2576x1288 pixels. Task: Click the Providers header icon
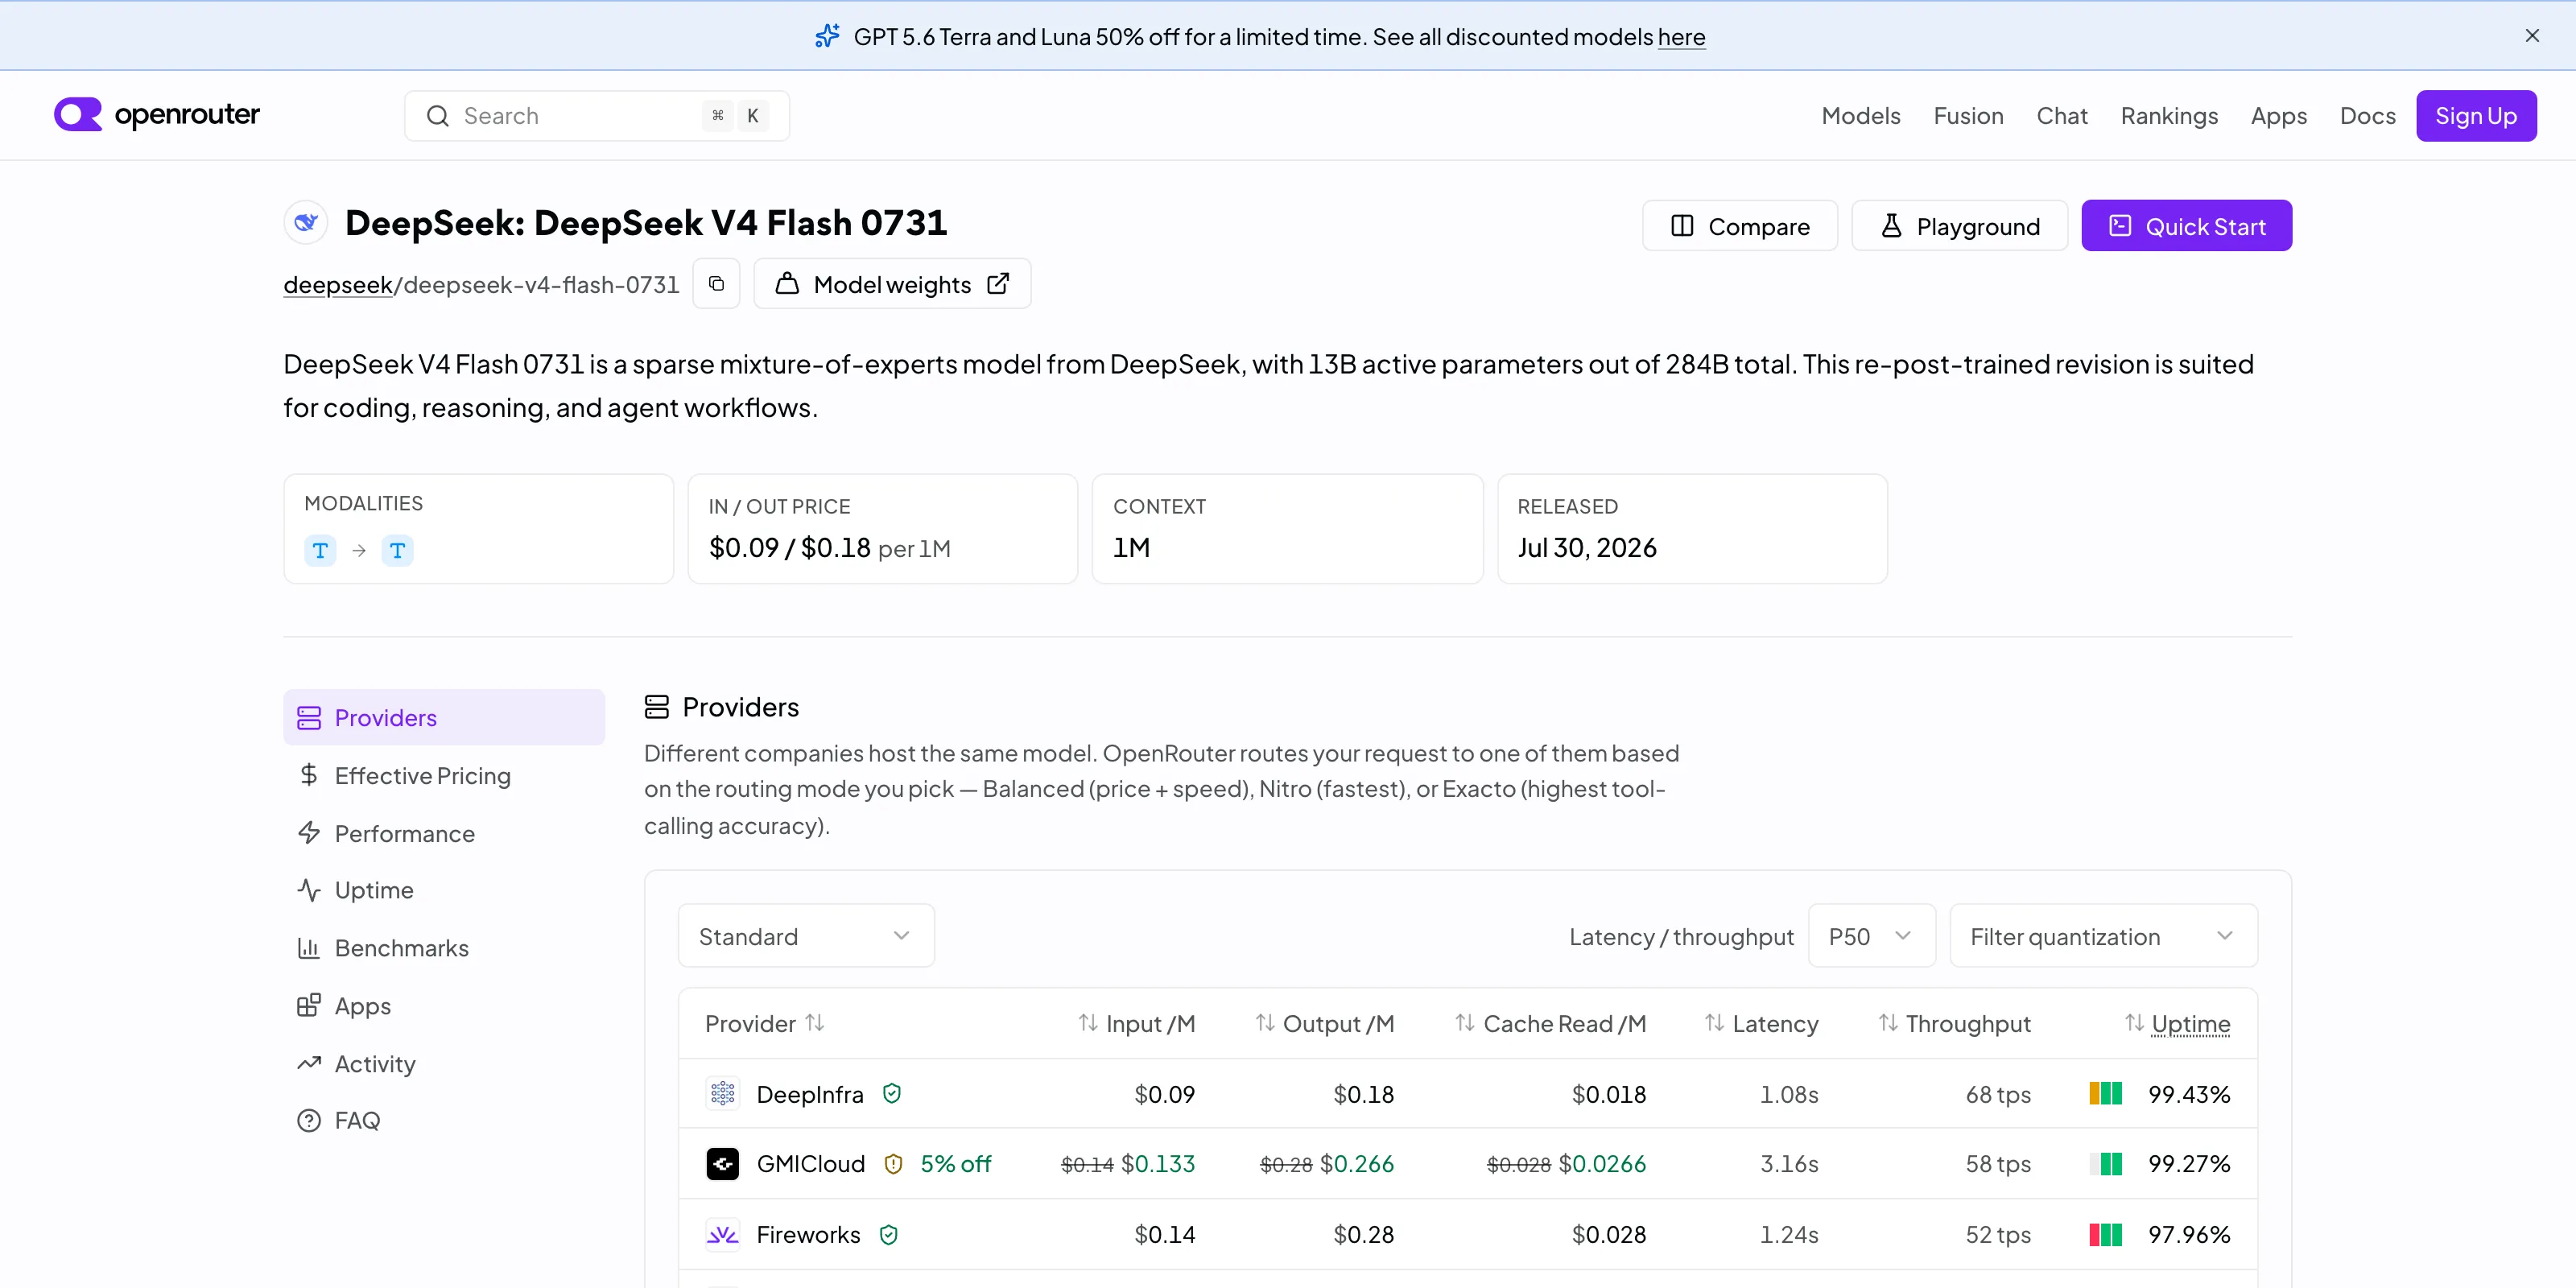656,707
